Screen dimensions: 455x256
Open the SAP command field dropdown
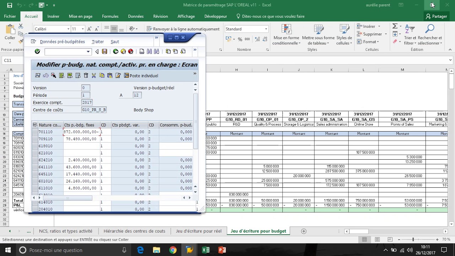88,52
